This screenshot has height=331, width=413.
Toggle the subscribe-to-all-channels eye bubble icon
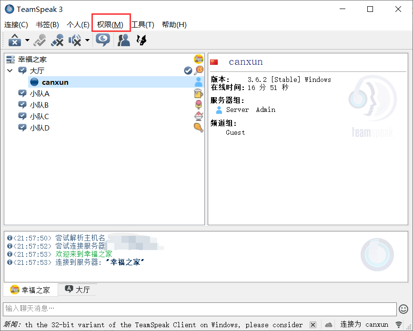[x=103, y=40]
